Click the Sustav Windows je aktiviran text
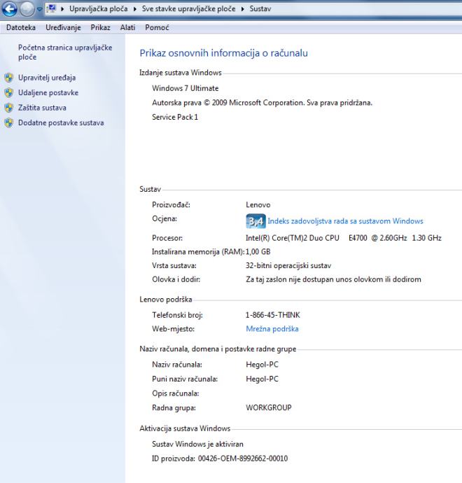This screenshot has height=483, width=462. 197,444
